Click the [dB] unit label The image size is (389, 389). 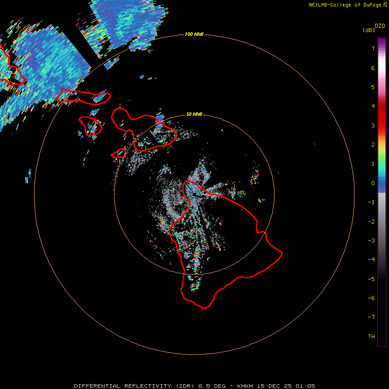(x=369, y=30)
